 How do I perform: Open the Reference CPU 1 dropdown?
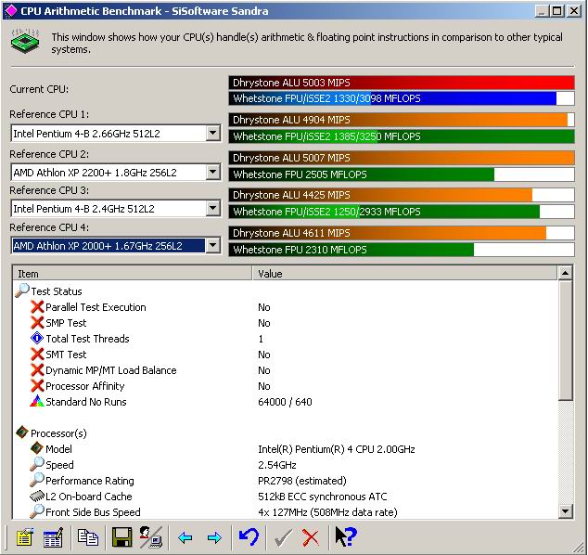[212, 134]
